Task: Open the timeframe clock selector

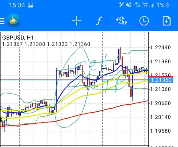Action: 144,21
